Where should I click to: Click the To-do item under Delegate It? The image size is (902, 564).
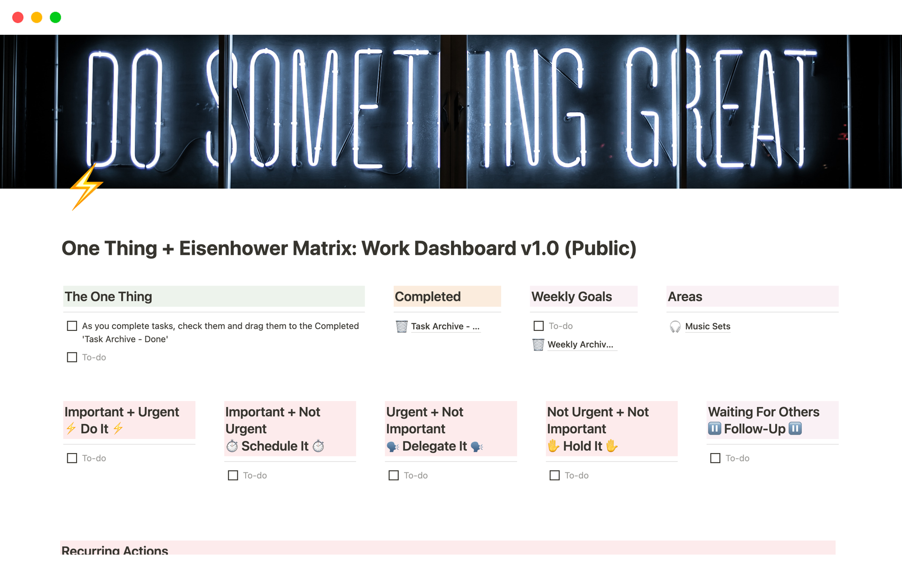(x=416, y=476)
